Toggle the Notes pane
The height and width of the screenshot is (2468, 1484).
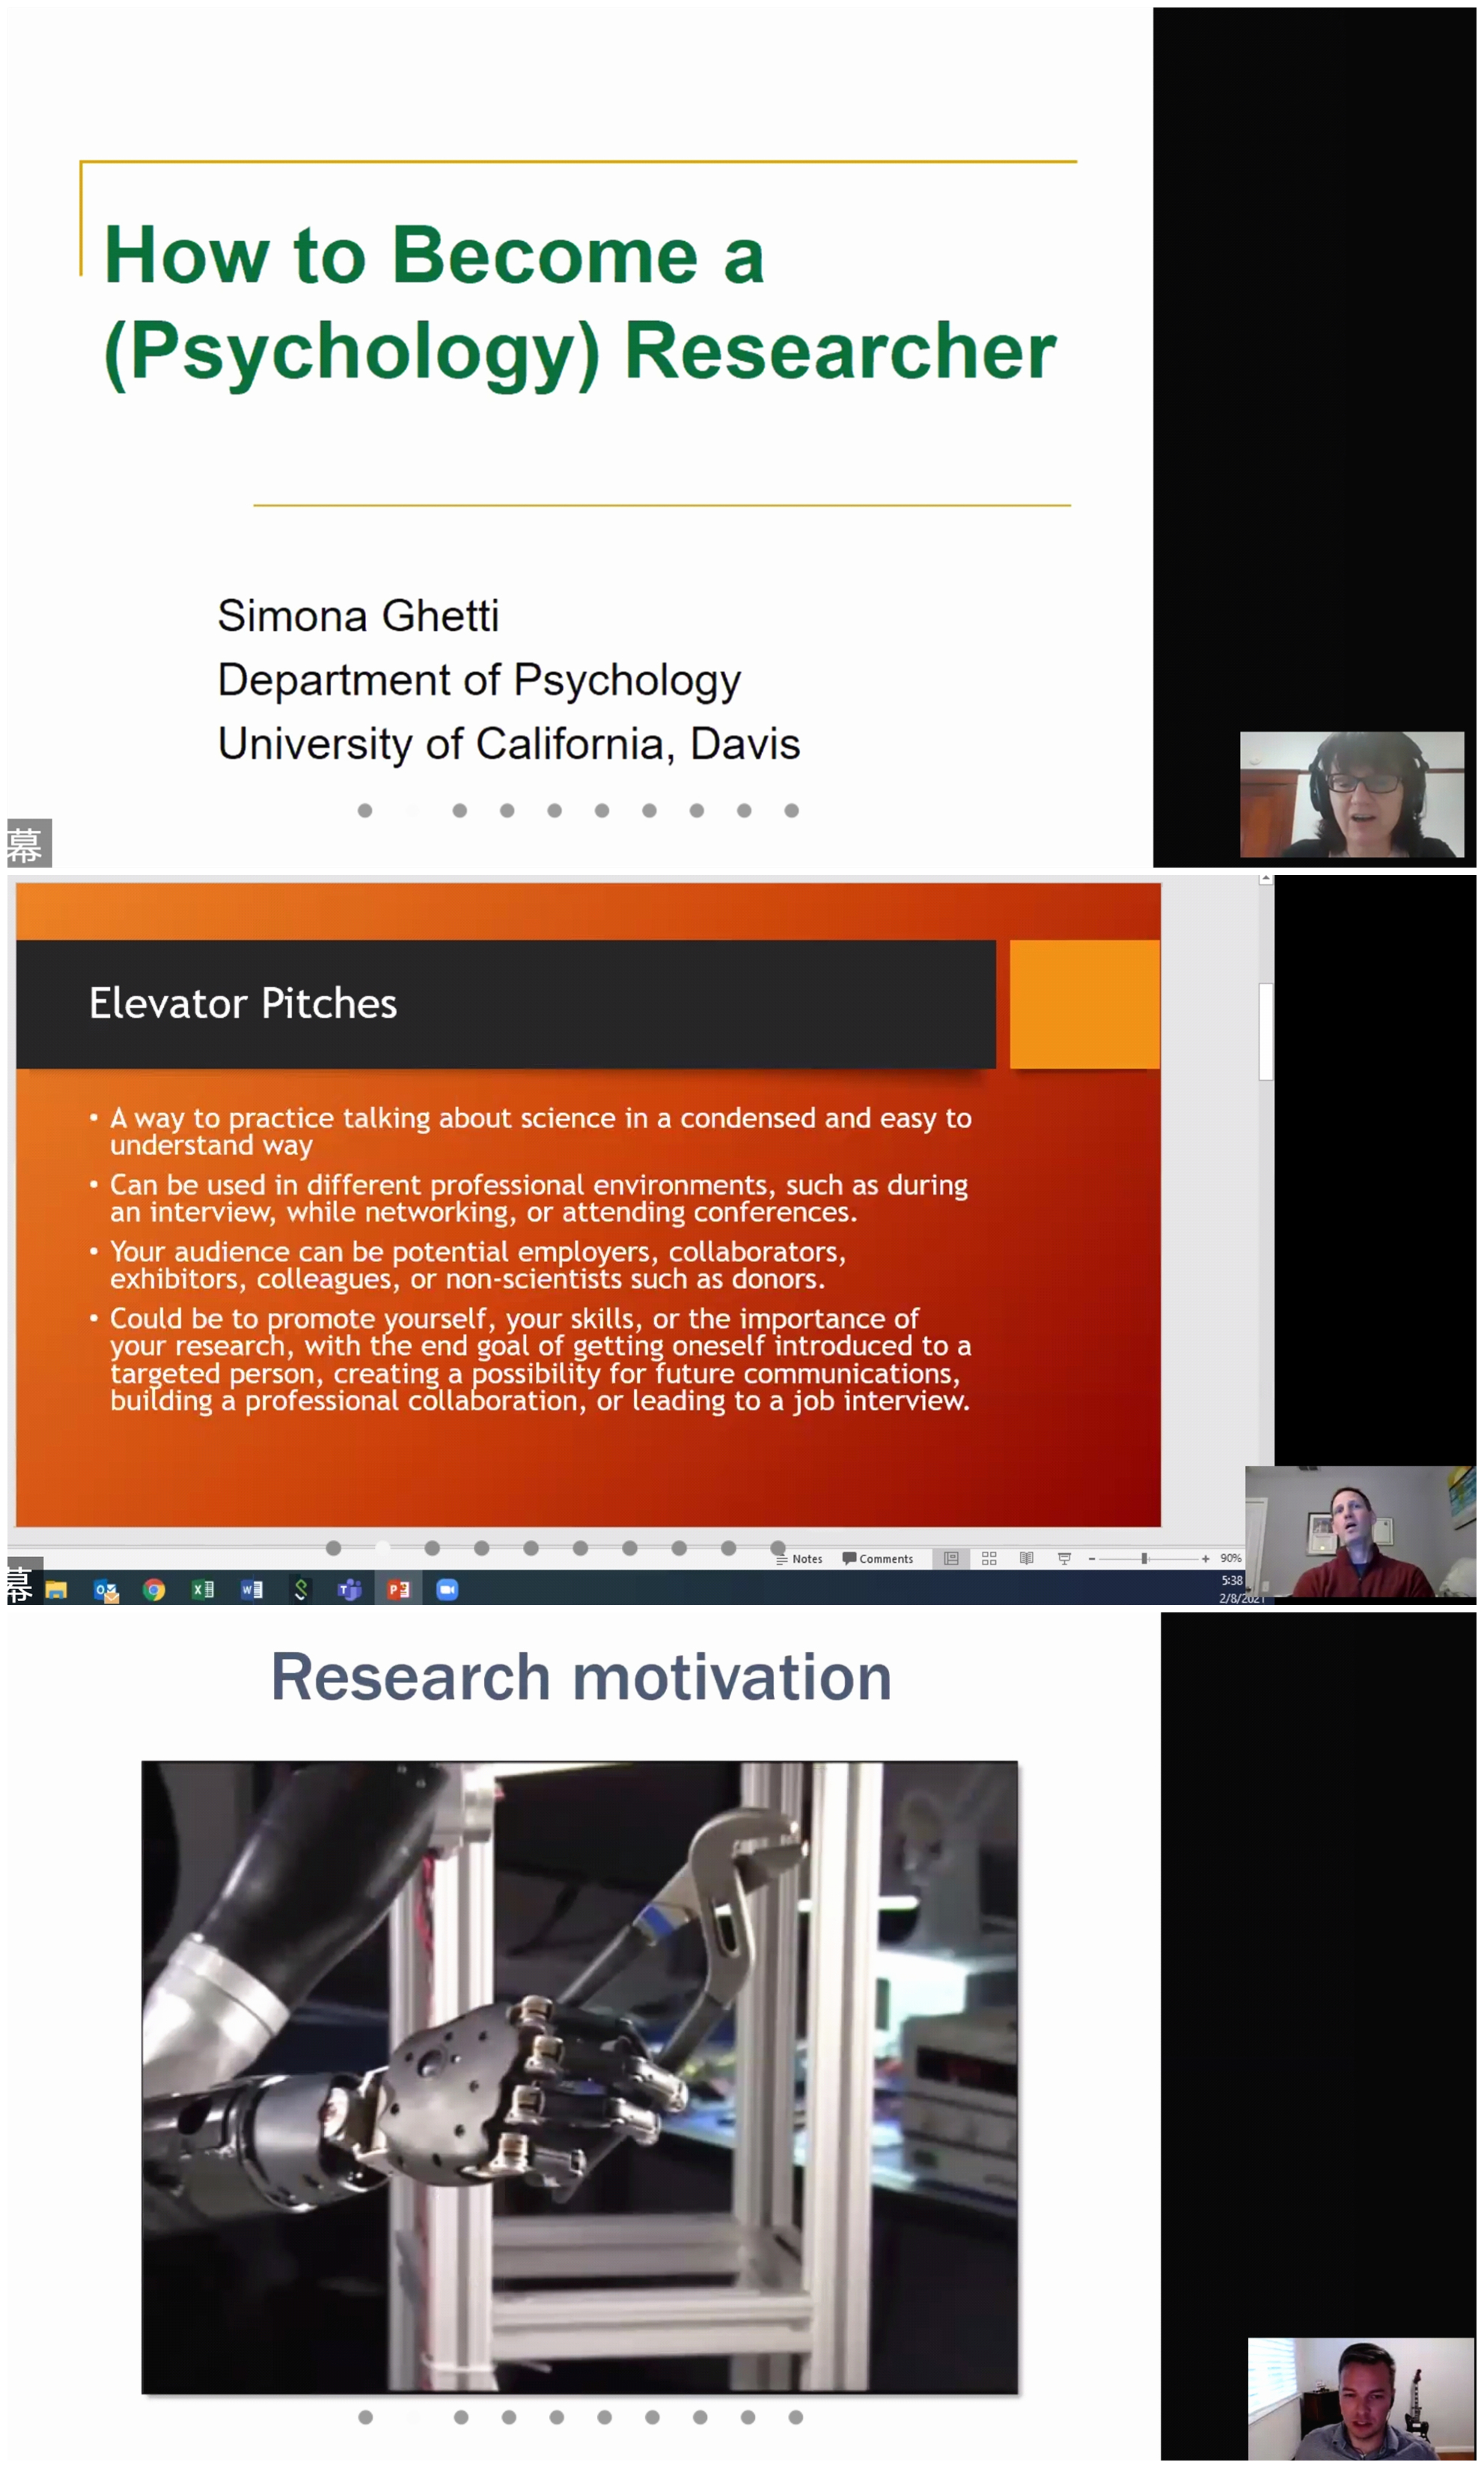tap(799, 1558)
